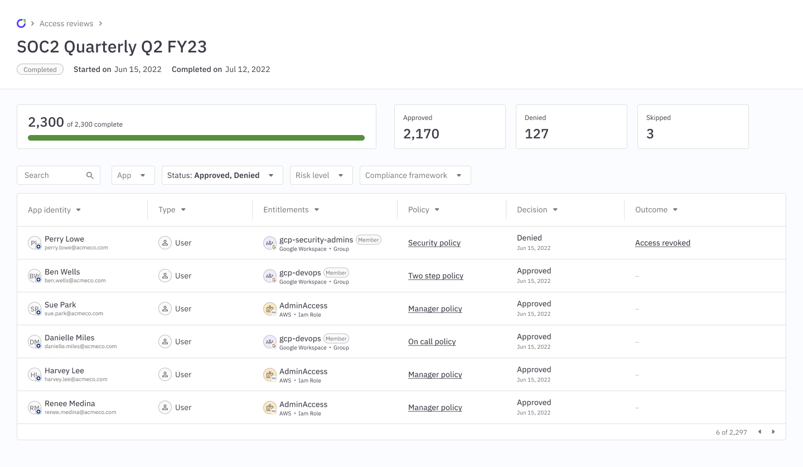This screenshot has height=467, width=803.
Task: Click the AdminAccess AWS IAM role icon in Sue Park's row
Action: click(x=270, y=309)
